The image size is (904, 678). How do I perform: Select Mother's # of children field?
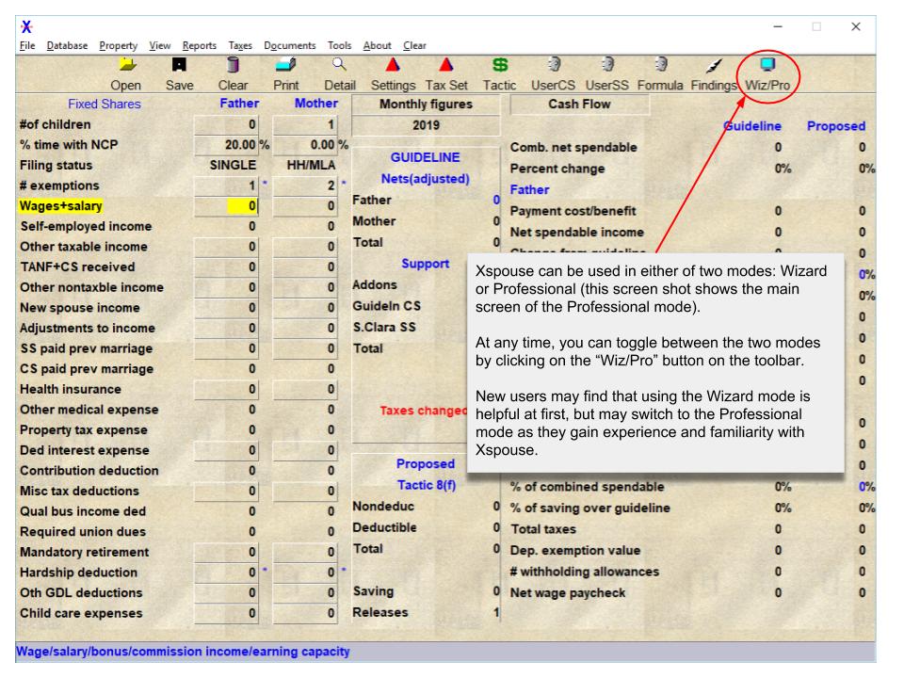tap(304, 124)
